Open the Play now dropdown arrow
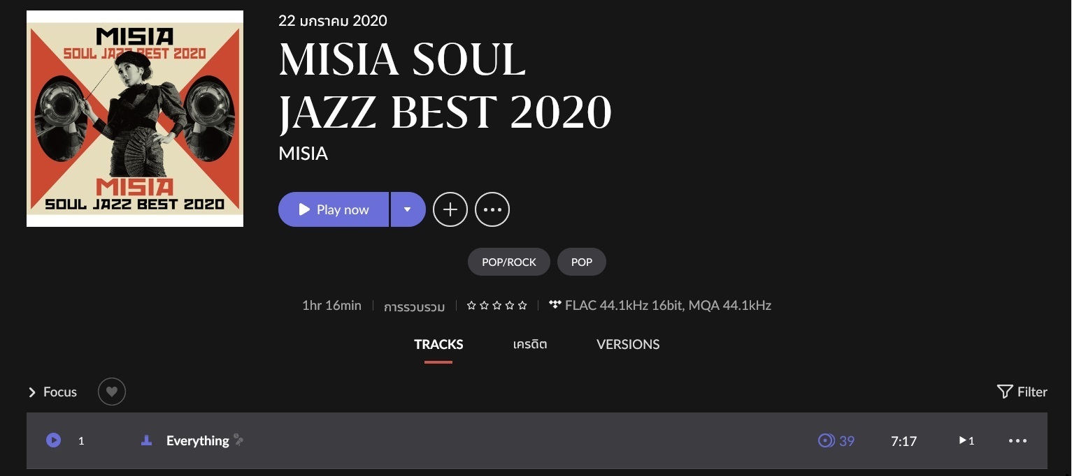This screenshot has height=476, width=1072. pos(408,209)
